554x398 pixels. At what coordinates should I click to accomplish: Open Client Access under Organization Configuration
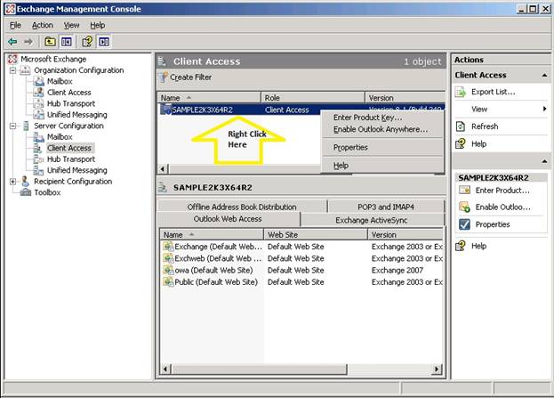pyautogui.click(x=68, y=93)
